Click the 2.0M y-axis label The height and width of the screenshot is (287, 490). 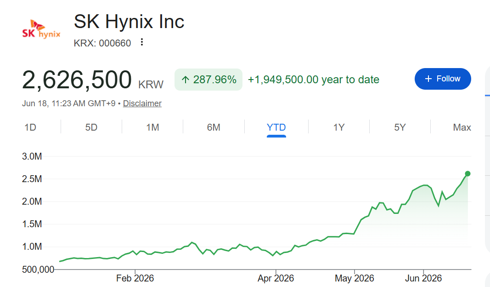pos(32,201)
